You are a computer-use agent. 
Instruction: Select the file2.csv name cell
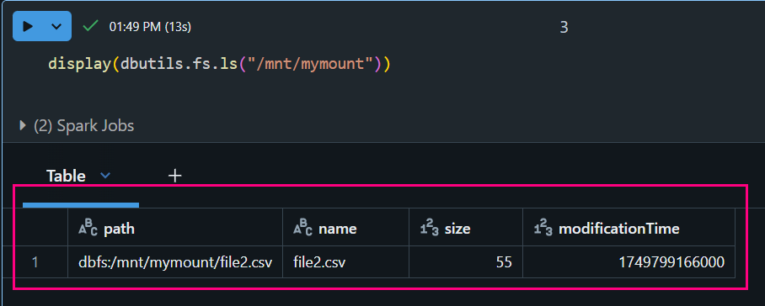click(346, 262)
